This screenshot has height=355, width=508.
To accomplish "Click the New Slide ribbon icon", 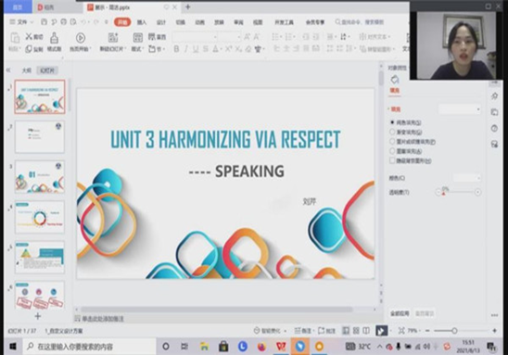I will pyautogui.click(x=113, y=38).
